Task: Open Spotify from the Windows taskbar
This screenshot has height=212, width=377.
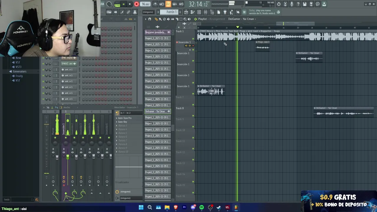Action: tap(201, 207)
